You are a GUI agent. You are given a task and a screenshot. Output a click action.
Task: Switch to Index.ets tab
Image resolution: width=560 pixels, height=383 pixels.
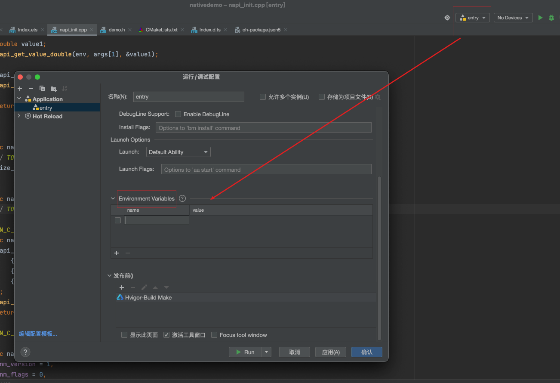[x=28, y=30]
